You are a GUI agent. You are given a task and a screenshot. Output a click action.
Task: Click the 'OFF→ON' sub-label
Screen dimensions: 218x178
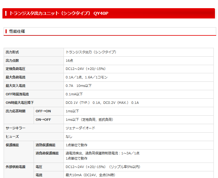coord(43,111)
